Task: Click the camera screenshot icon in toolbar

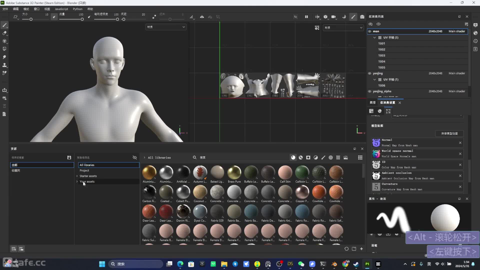Action: (362, 17)
